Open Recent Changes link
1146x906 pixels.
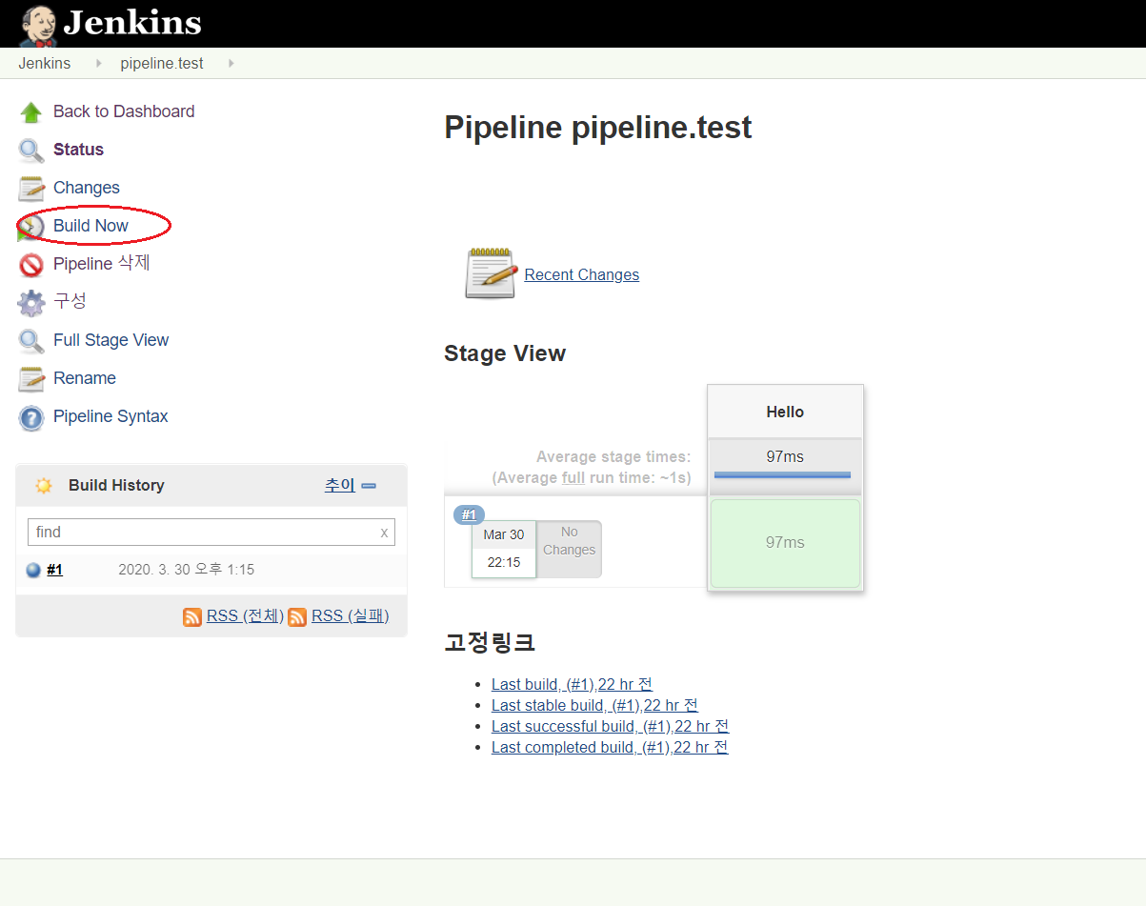(582, 274)
